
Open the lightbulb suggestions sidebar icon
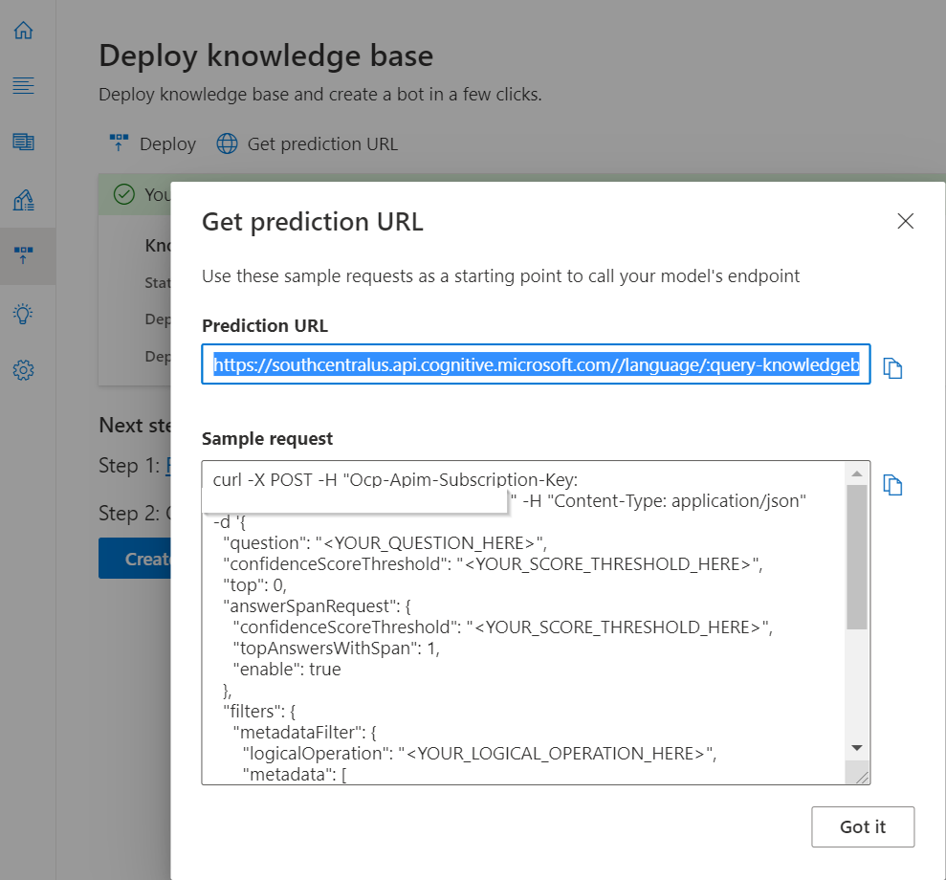23,313
